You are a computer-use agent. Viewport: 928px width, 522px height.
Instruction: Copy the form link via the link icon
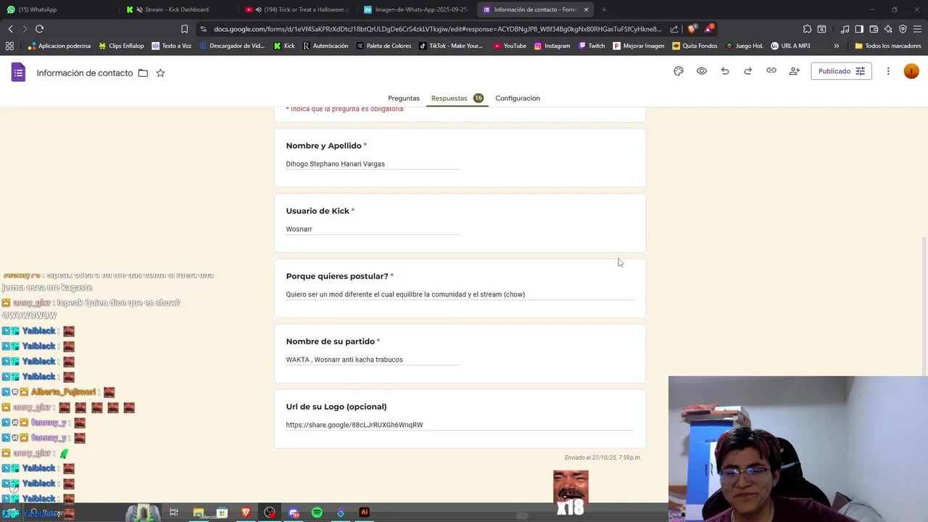point(771,71)
